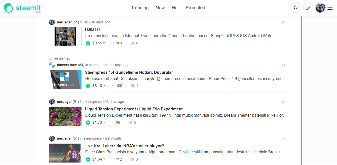
Task: Open the '18 days ago' timestamp link
Action: (x=101, y=22)
